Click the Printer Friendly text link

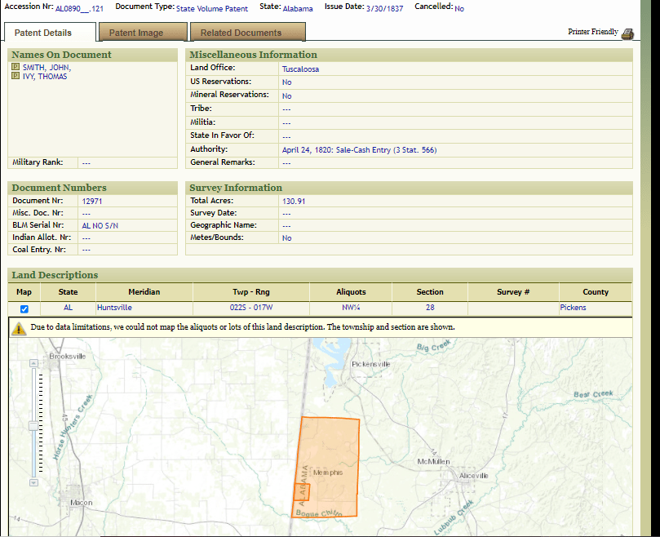click(593, 32)
